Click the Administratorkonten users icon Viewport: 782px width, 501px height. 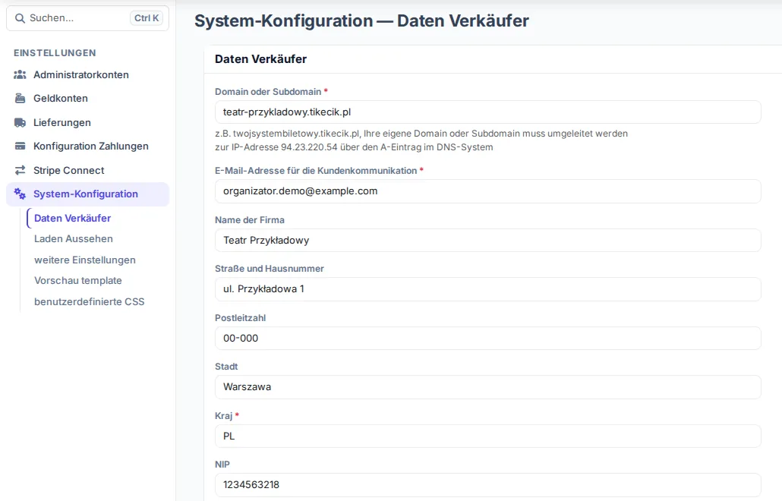[20, 75]
